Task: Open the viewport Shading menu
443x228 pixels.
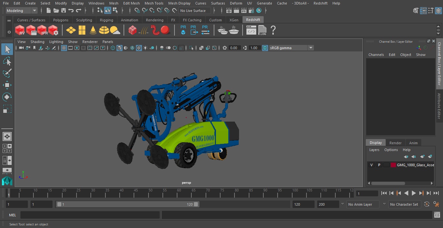Action: 37,42
